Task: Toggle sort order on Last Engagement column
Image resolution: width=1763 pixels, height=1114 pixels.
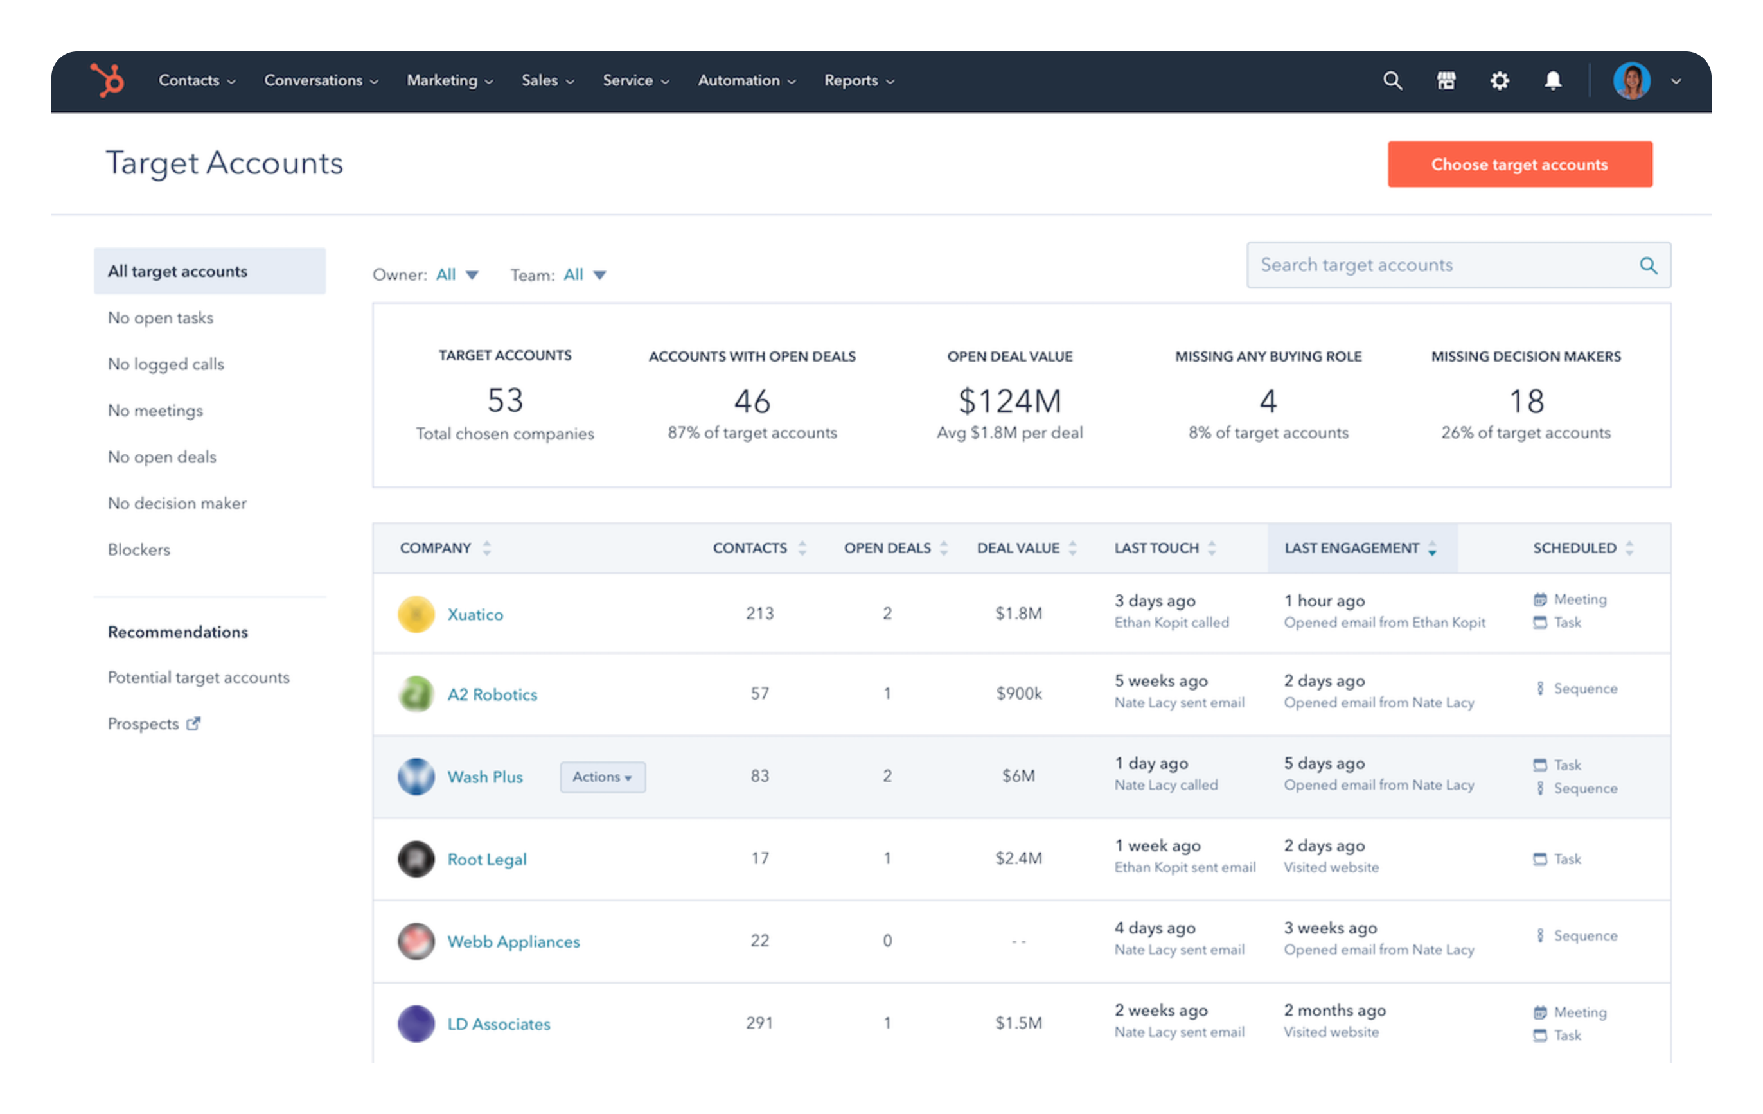Action: (x=1433, y=547)
